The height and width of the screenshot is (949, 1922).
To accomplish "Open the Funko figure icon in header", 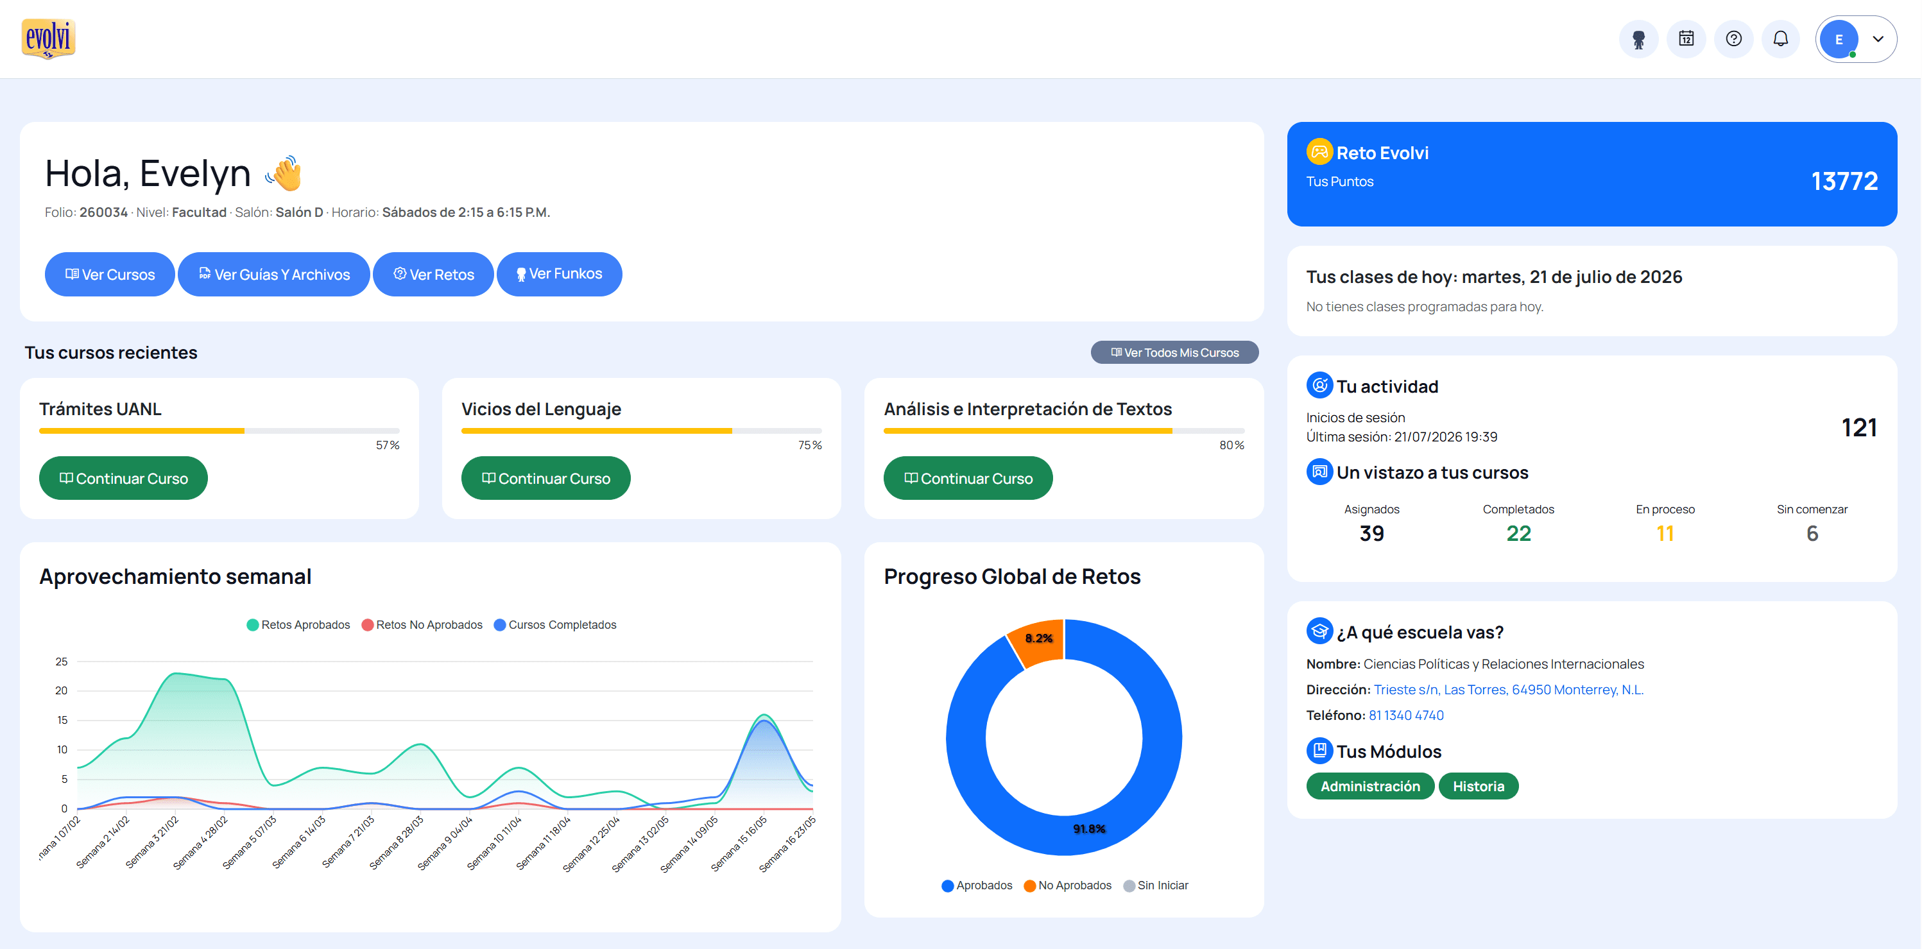I will [1638, 38].
